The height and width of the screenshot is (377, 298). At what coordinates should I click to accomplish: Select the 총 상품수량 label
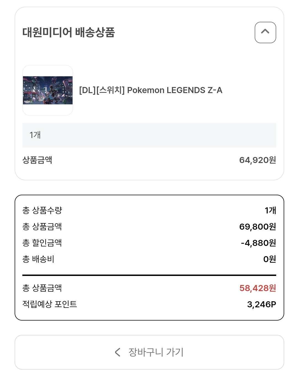coord(42,210)
